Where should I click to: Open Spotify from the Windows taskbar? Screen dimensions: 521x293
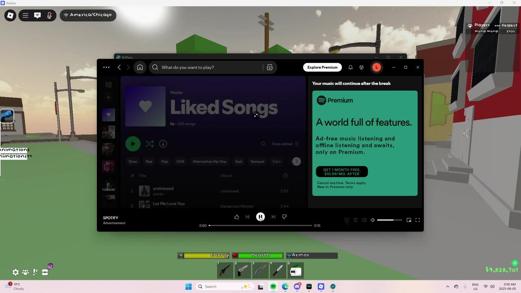[x=273, y=286]
